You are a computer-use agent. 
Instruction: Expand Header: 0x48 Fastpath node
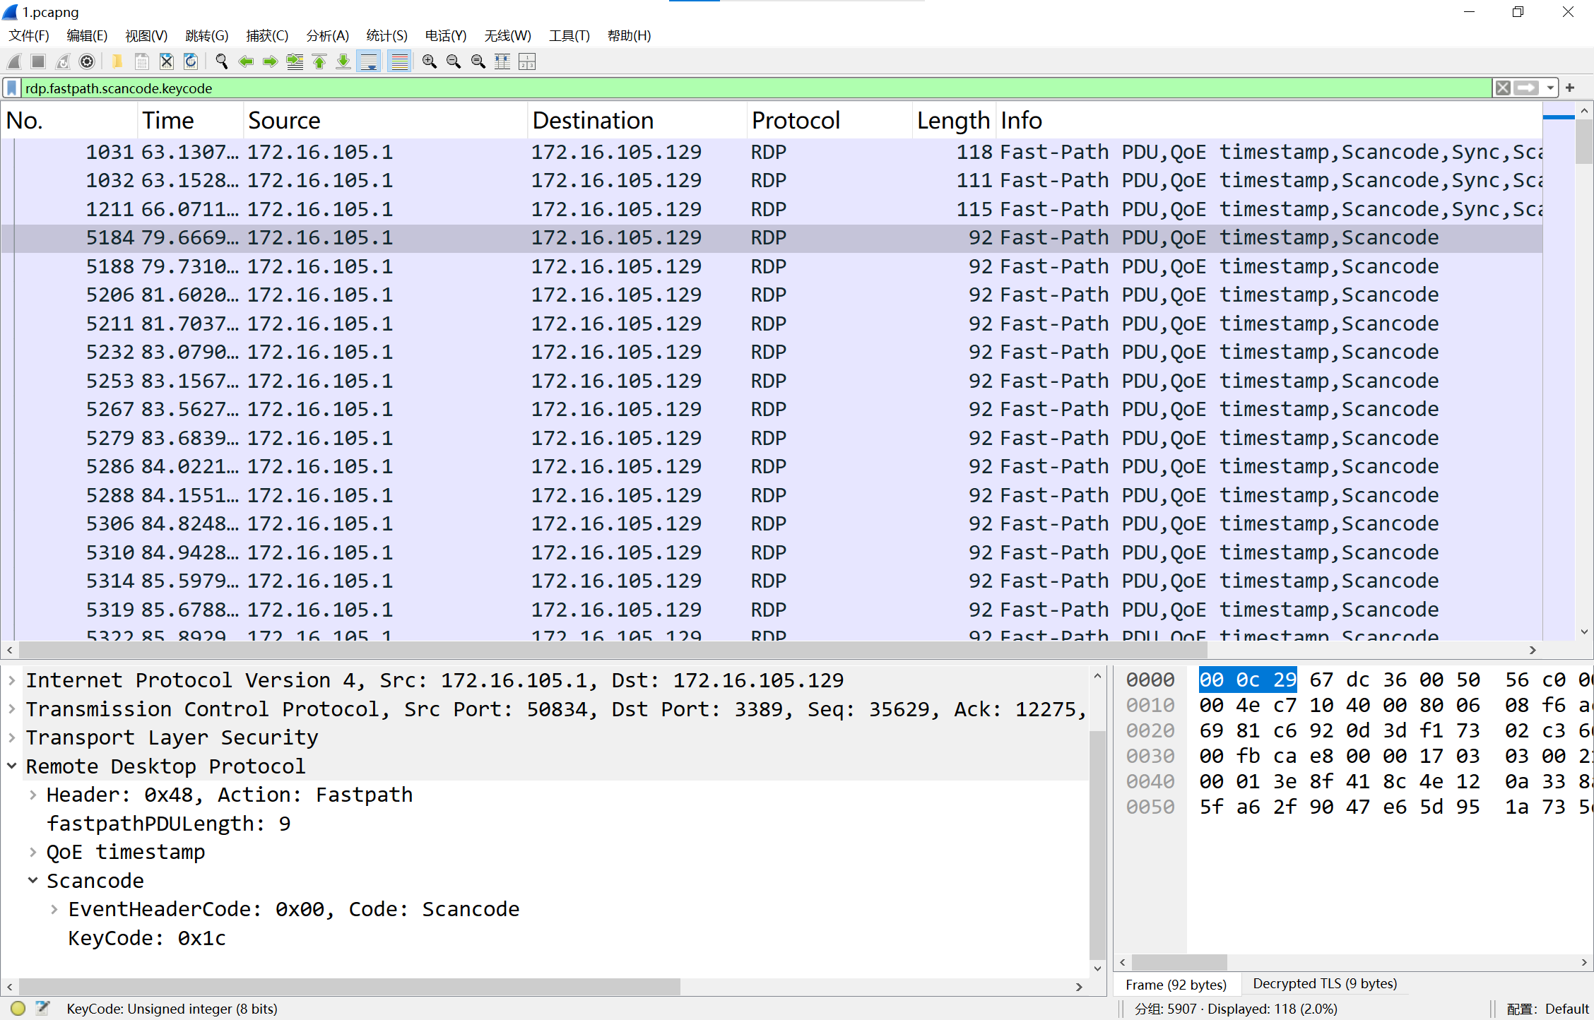(33, 795)
